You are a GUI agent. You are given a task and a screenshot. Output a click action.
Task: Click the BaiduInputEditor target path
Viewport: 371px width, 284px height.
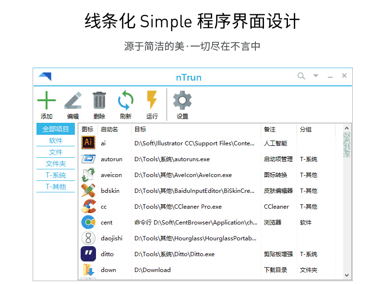click(x=194, y=191)
